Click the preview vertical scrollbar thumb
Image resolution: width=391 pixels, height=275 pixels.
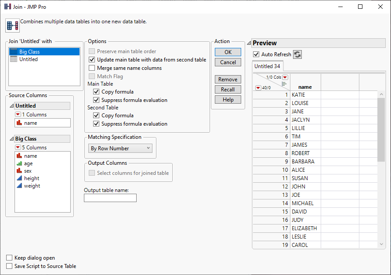point(381,130)
